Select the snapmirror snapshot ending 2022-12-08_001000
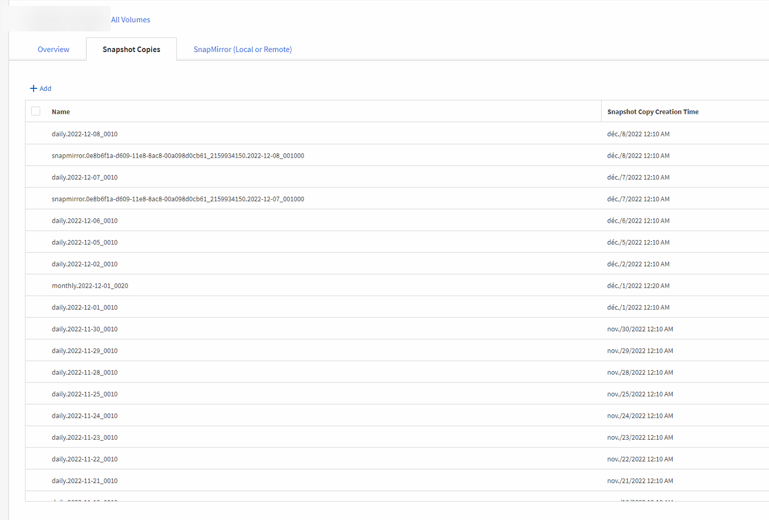Screen dimensions: 769x520 [x=178, y=155]
